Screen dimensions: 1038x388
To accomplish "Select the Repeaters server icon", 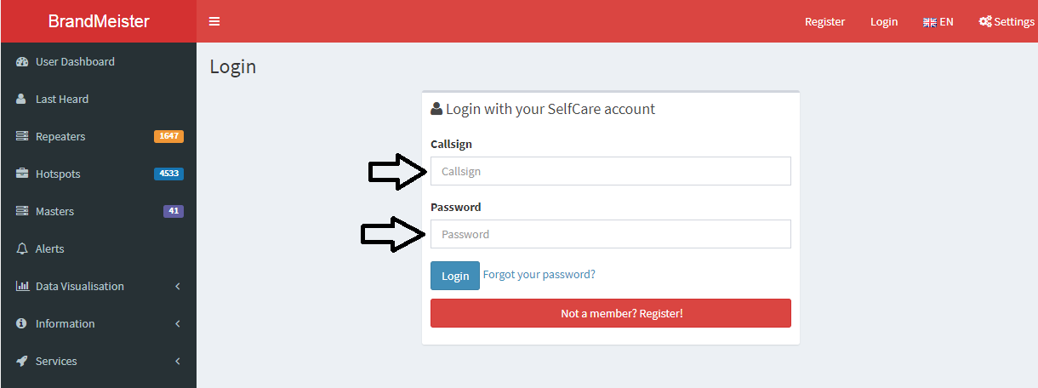I will pyautogui.click(x=22, y=137).
